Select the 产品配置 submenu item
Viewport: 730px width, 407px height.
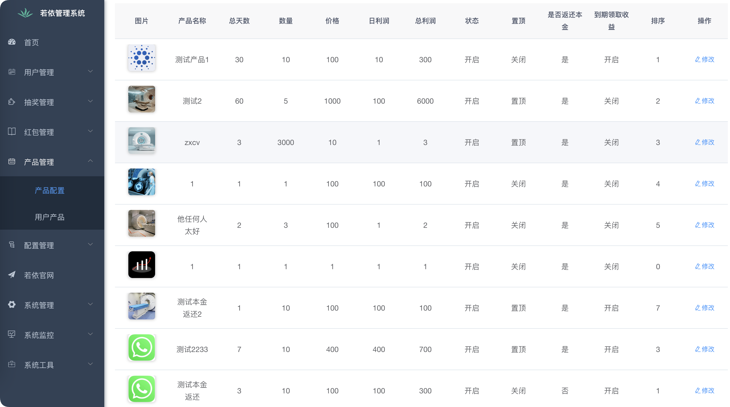tap(49, 190)
